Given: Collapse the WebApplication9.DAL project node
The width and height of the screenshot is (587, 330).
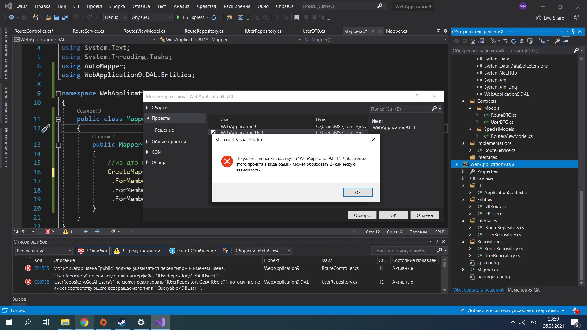Looking at the screenshot, I should (x=456, y=164).
